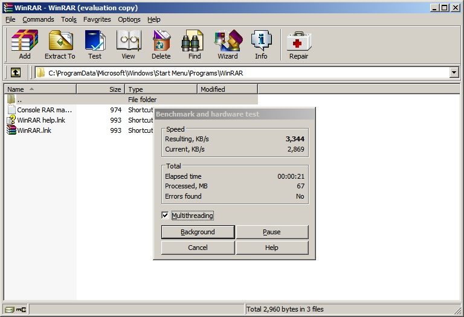Click status bar Total 2,960 bytes text
Viewport: 464px width, 317px height.
(285, 309)
